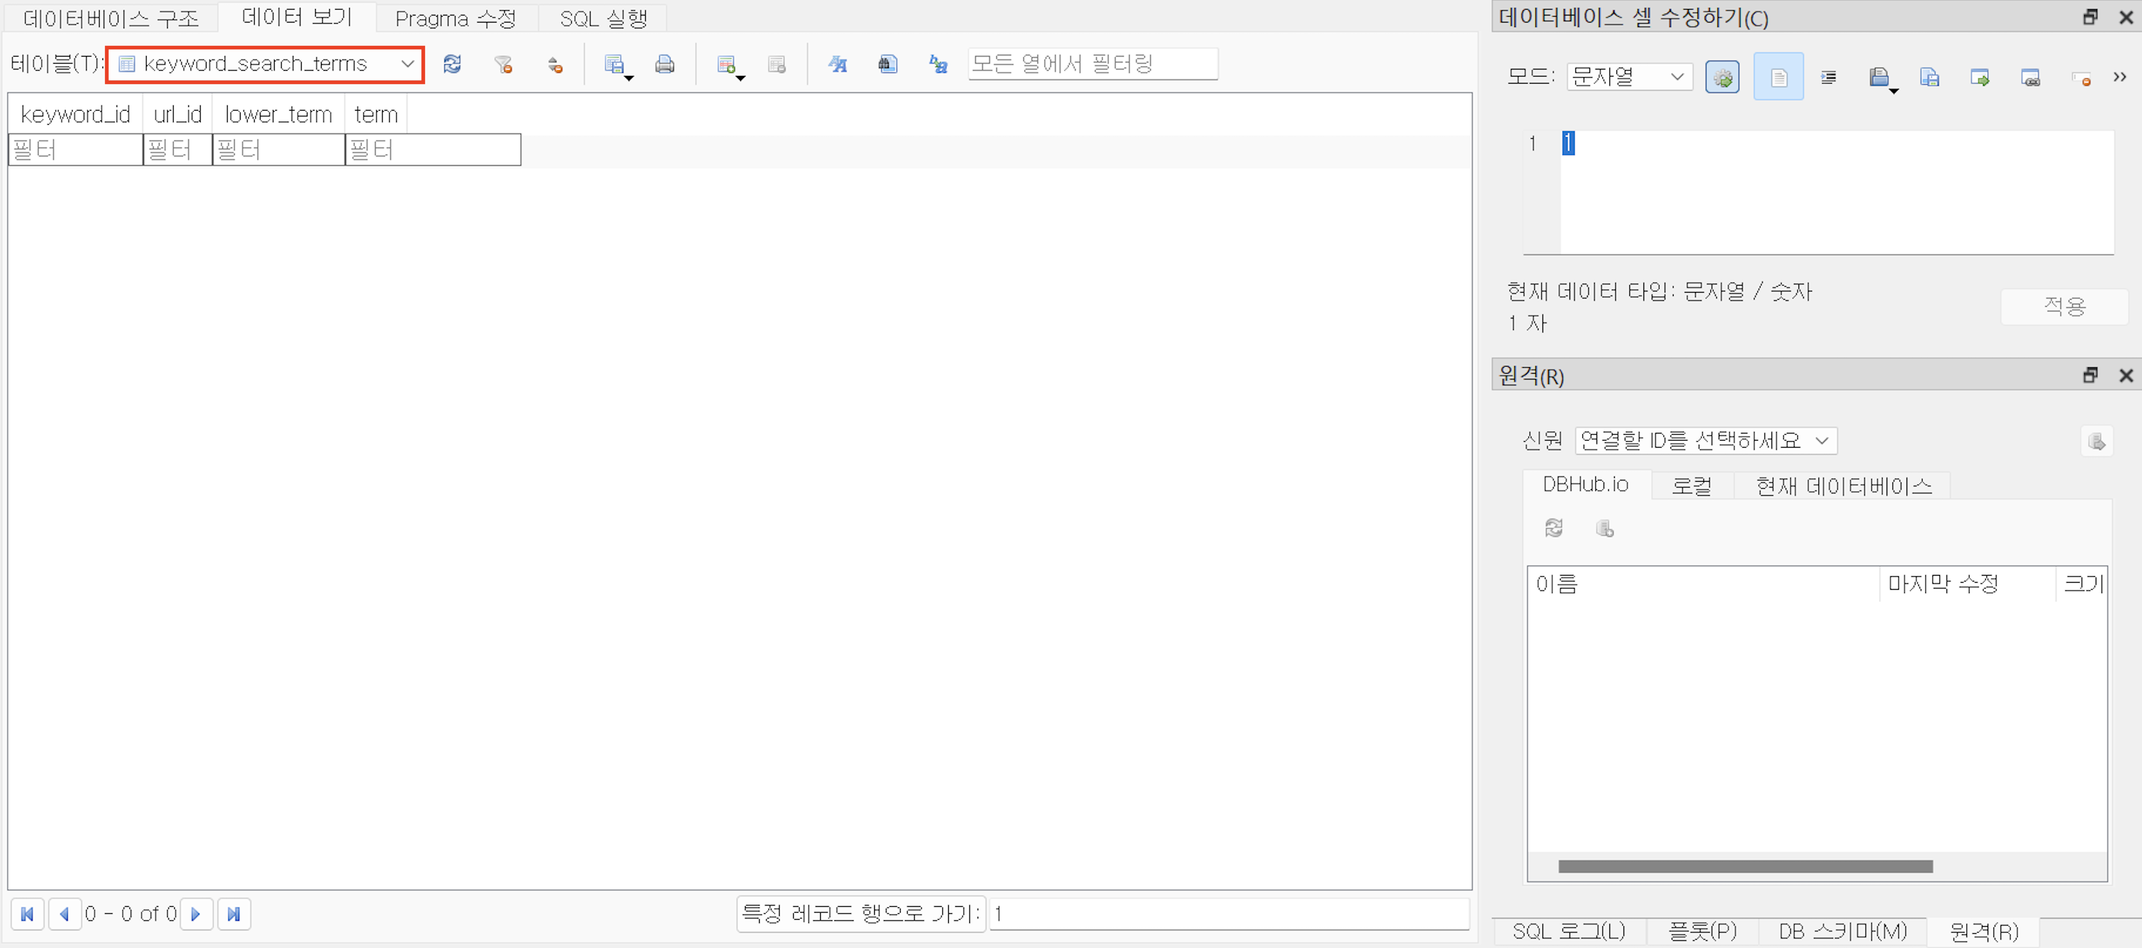Toggle the word wrap document button
The image size is (2142, 948).
pos(1778,77)
